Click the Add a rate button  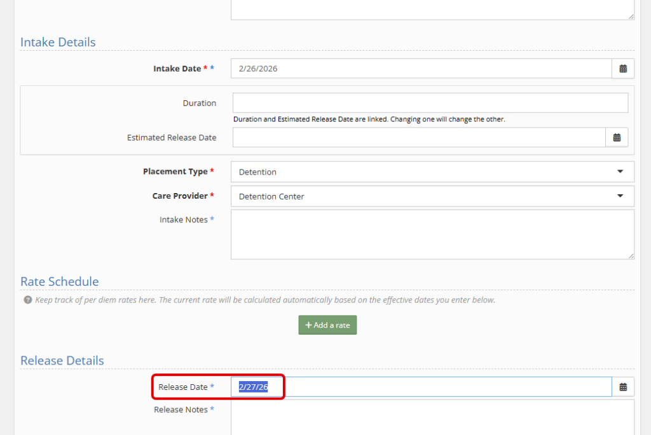point(327,325)
